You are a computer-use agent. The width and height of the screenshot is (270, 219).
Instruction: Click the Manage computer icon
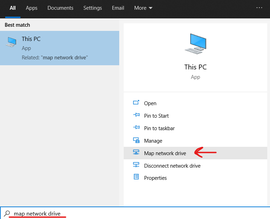pyautogui.click(x=136, y=140)
